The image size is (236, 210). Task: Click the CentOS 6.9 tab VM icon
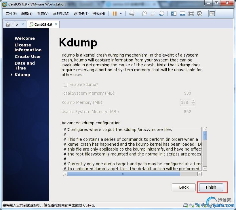31,25
